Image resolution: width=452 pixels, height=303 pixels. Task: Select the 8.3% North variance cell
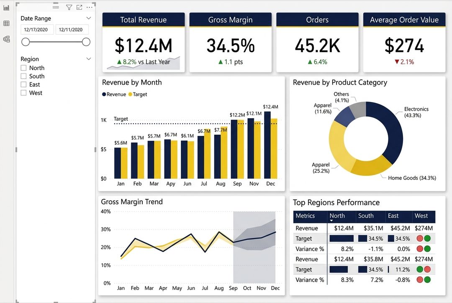[x=347, y=280]
